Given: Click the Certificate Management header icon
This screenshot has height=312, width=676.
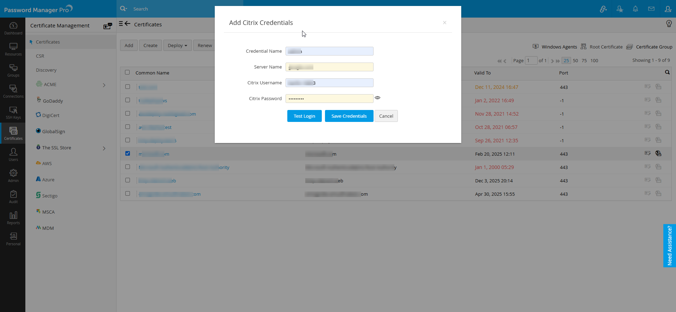Looking at the screenshot, I should pos(108,26).
